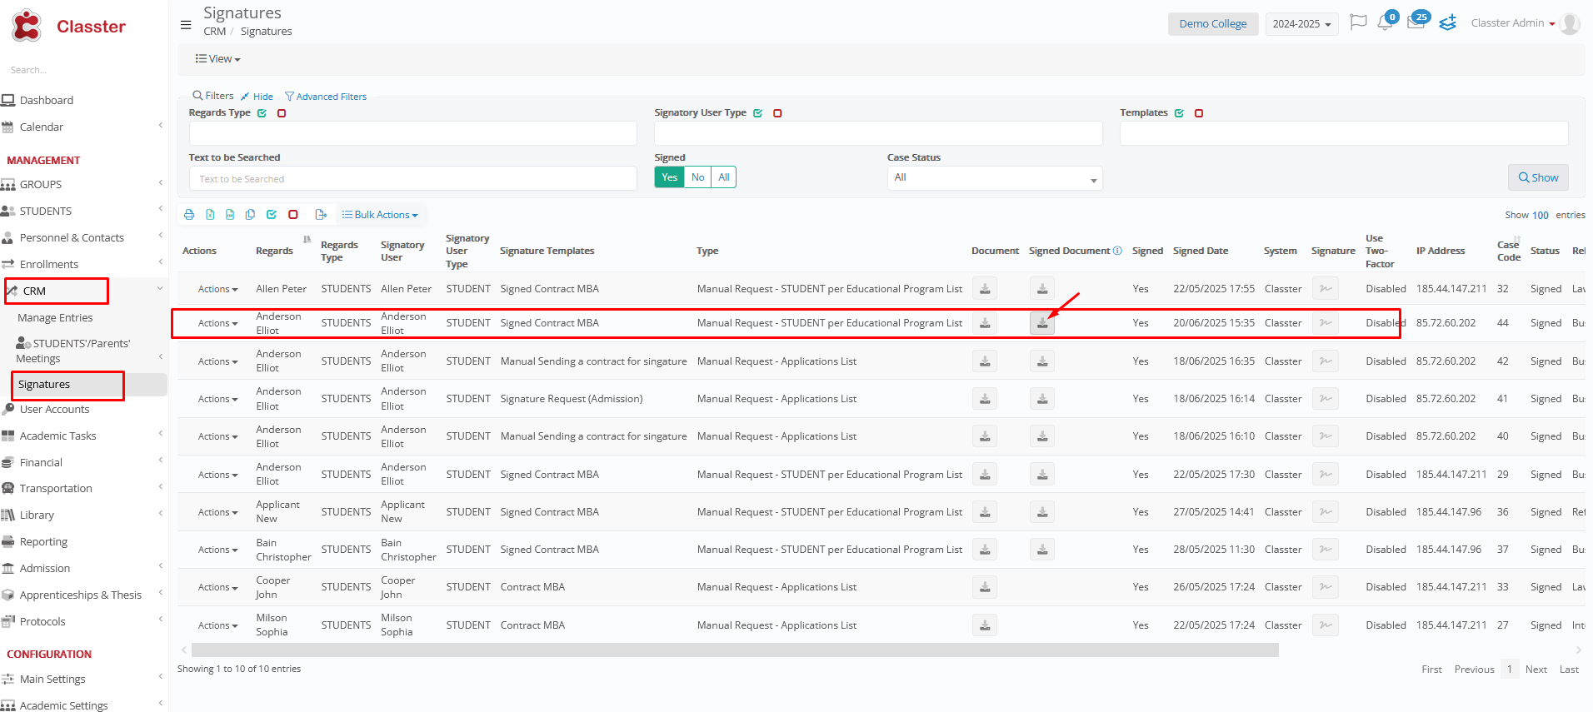Set Signed filter to No
Image resolution: width=1593 pixels, height=712 pixels.
click(x=697, y=177)
